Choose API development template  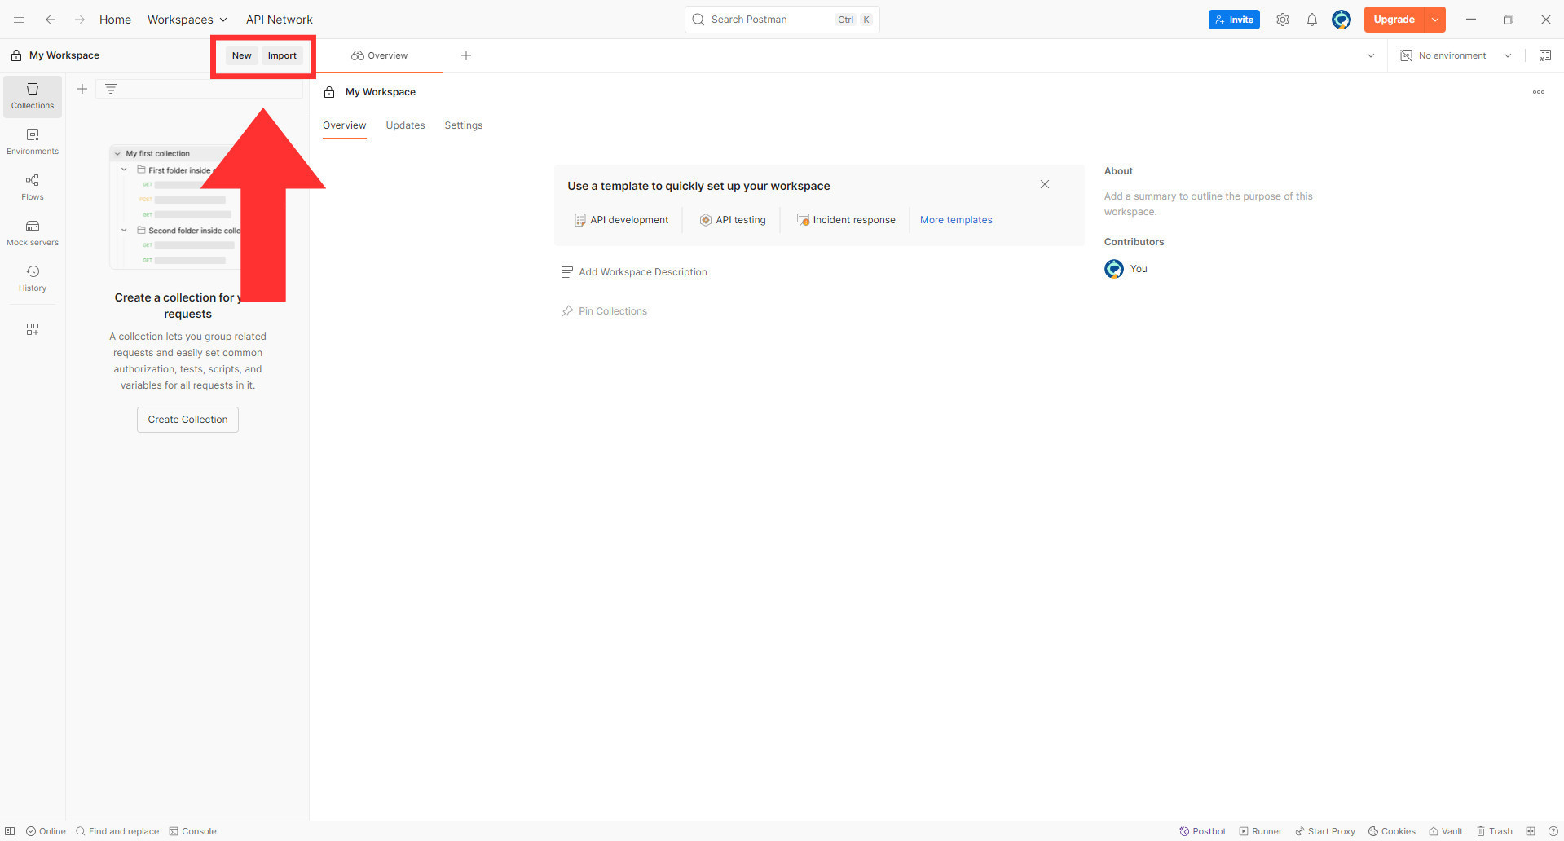click(621, 220)
